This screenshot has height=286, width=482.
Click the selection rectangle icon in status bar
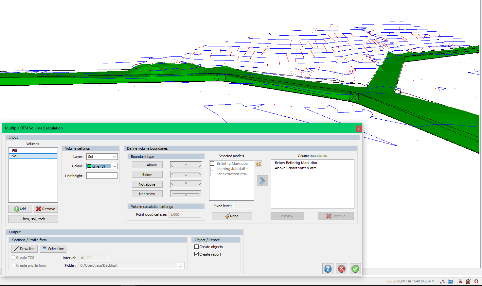(451, 281)
